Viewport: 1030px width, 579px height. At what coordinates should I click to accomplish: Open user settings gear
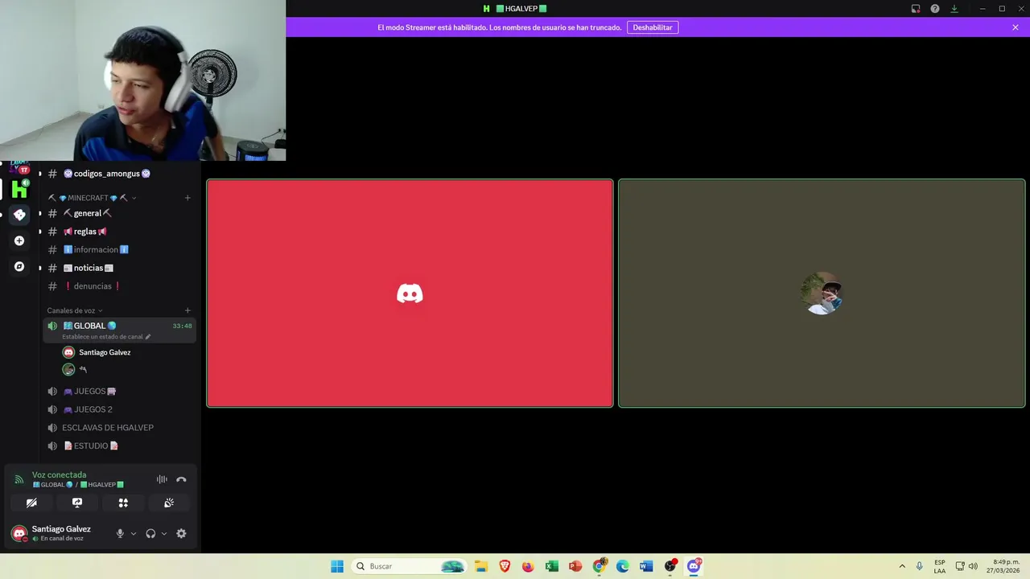click(181, 533)
